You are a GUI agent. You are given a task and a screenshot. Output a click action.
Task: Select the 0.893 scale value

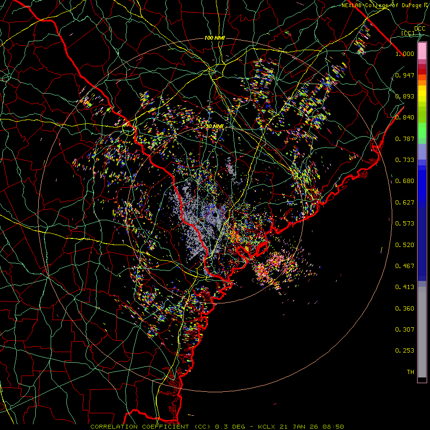pos(405,96)
